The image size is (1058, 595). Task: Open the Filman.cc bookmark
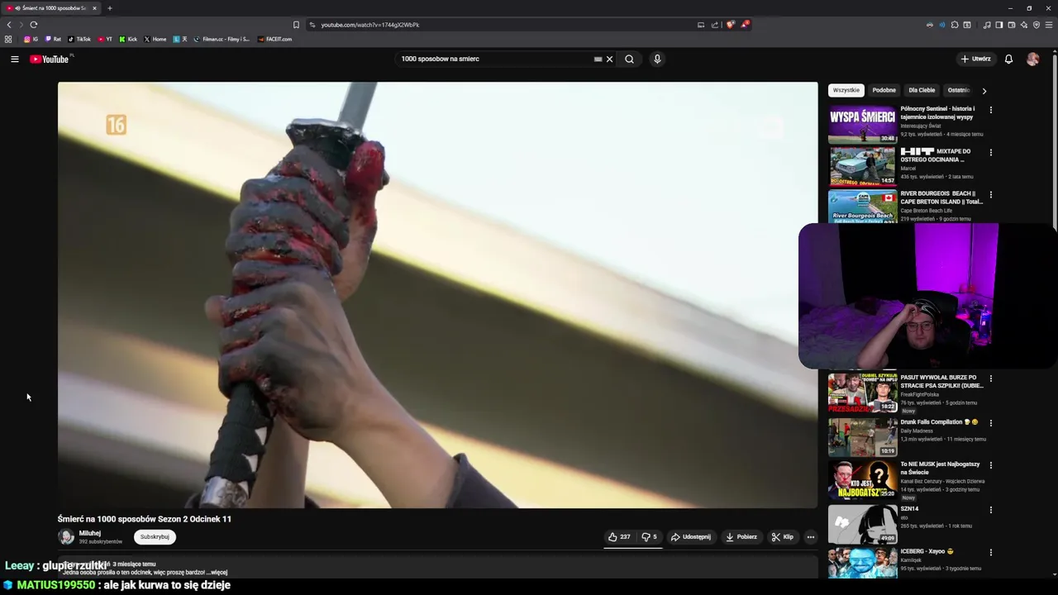click(x=222, y=39)
